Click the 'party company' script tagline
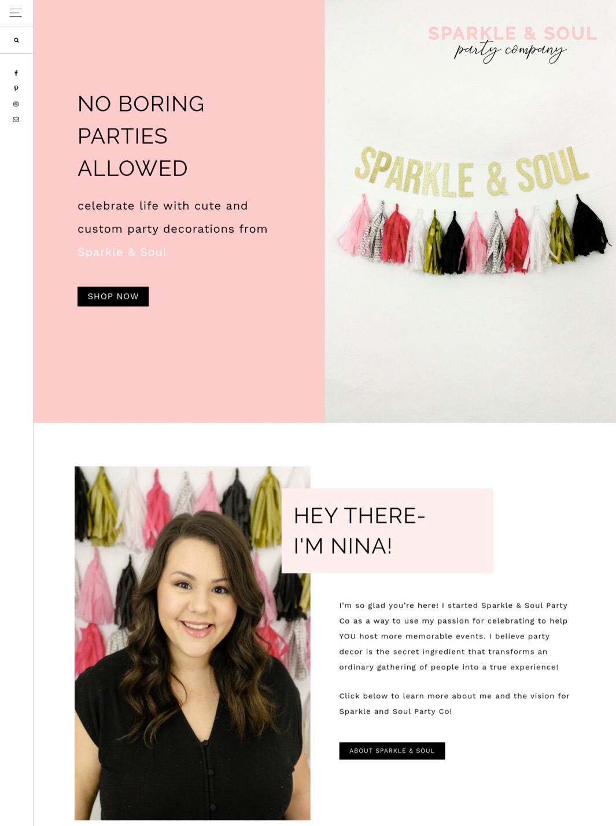Image resolution: width=616 pixels, height=826 pixels. click(x=510, y=52)
